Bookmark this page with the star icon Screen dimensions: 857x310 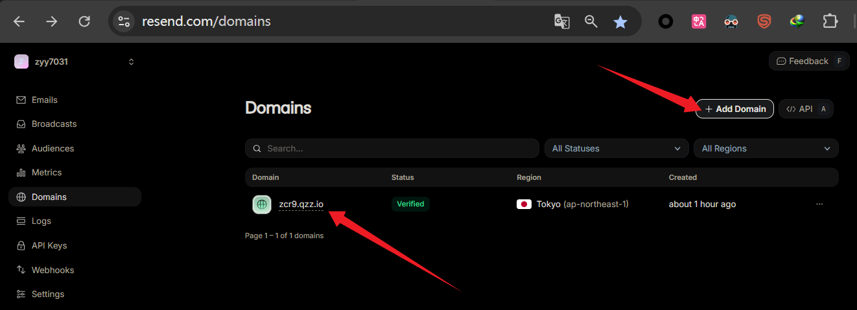(x=620, y=21)
